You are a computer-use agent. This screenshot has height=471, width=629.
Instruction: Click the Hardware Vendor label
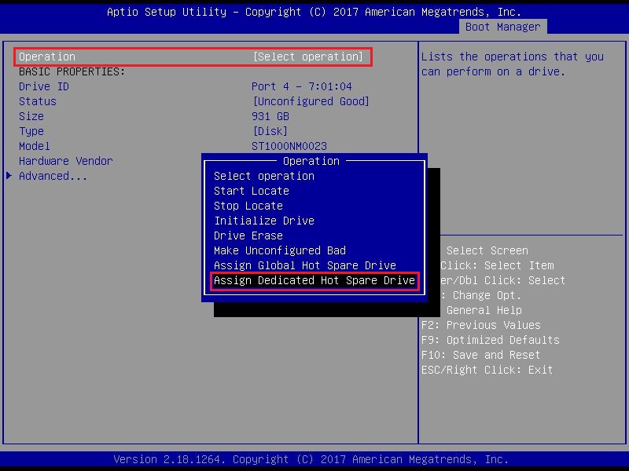[x=65, y=161]
